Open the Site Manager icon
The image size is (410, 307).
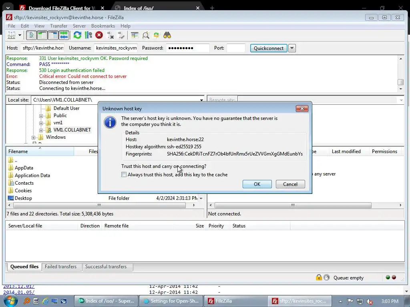pos(12,35)
